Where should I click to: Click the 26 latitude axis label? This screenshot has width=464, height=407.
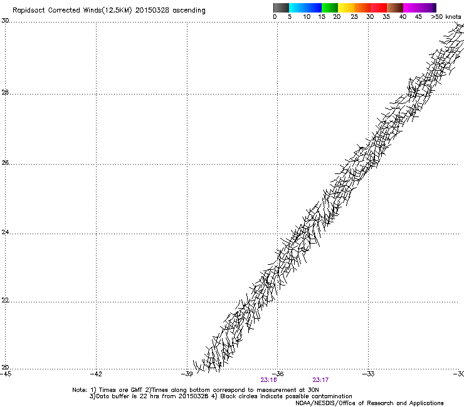point(5,162)
